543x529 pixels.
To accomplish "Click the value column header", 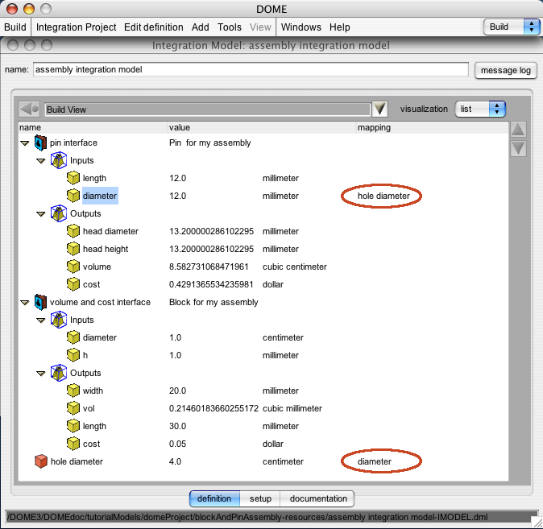I will coord(263,127).
